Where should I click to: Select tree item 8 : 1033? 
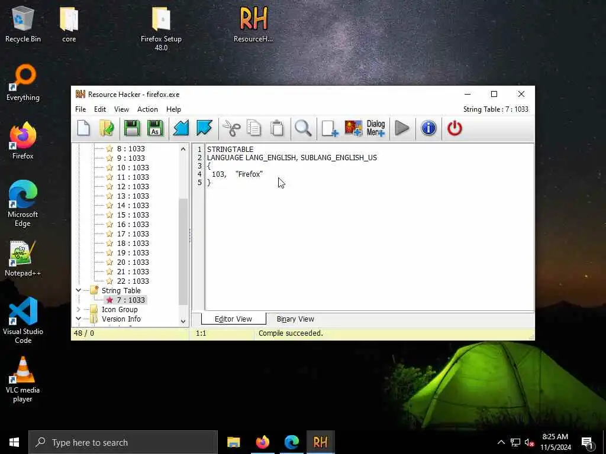131,148
